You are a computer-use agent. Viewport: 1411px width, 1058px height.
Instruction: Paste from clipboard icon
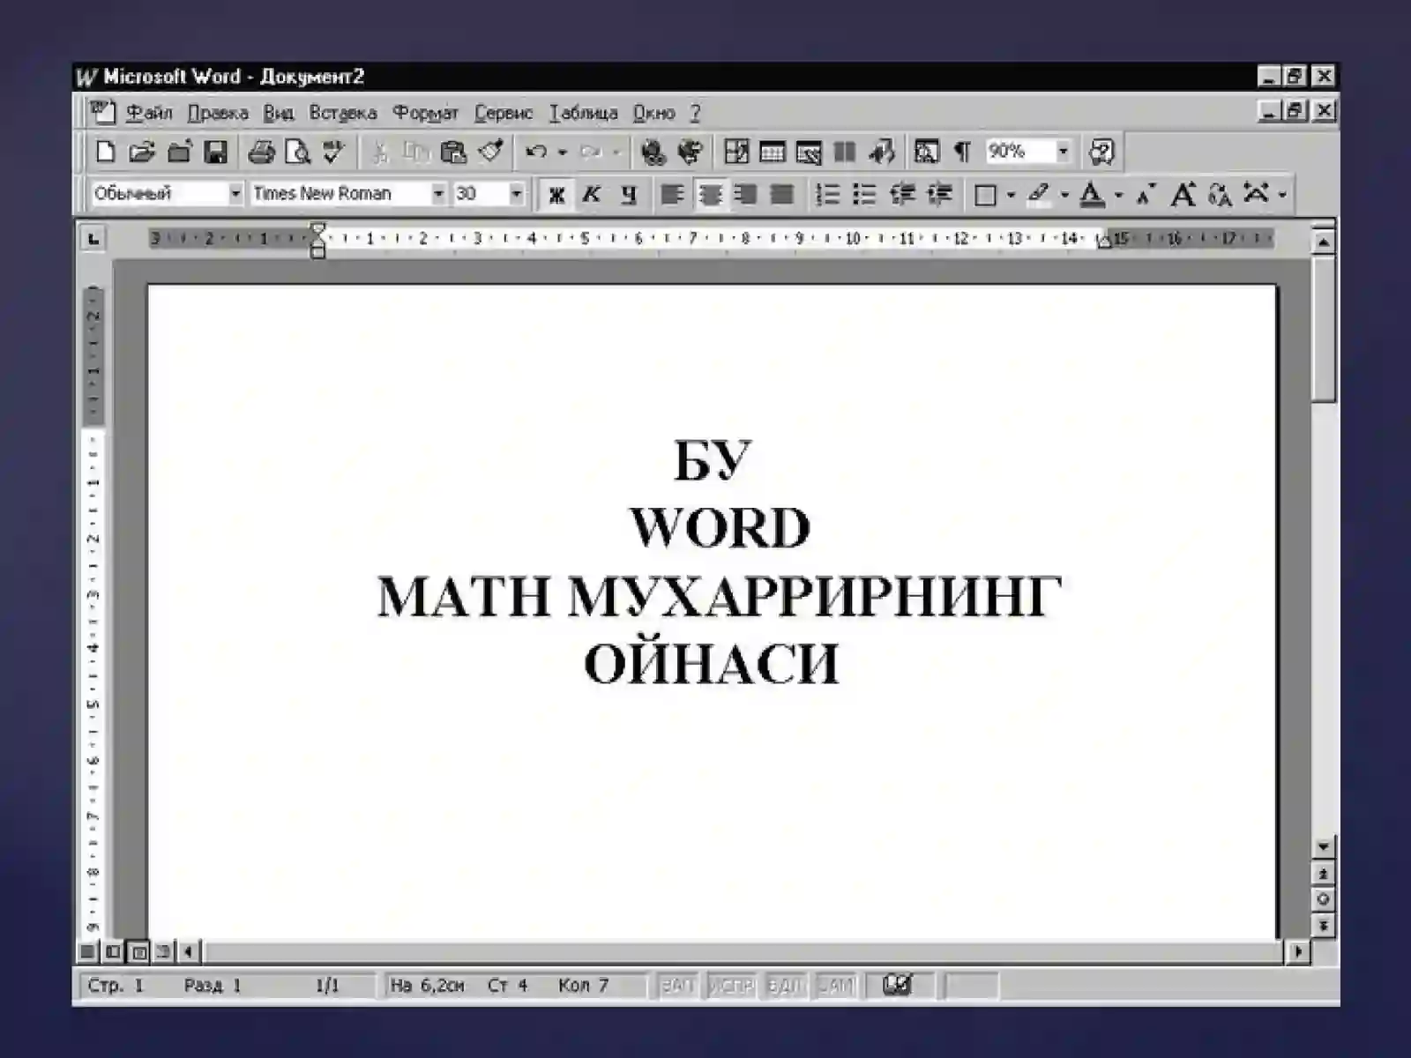point(452,152)
